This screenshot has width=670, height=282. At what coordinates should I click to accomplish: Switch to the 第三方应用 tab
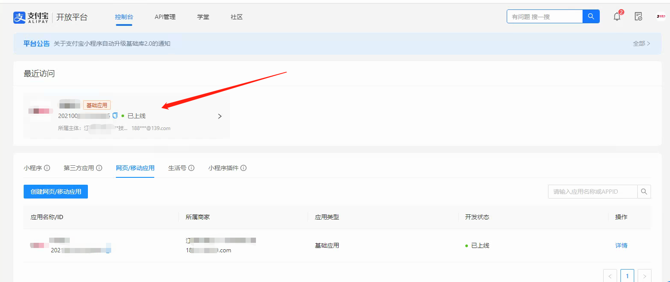pos(79,168)
